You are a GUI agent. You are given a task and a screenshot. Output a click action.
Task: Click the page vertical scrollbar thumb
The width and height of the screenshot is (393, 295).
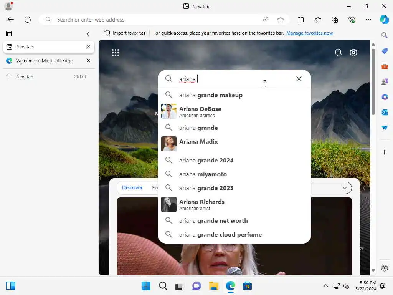coord(373,81)
